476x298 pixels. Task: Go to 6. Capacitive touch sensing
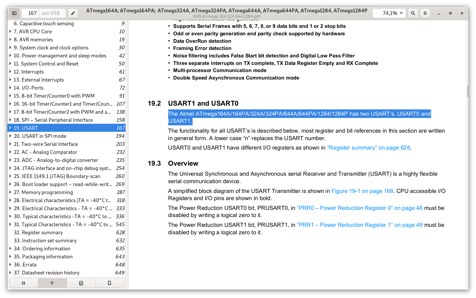(67, 24)
